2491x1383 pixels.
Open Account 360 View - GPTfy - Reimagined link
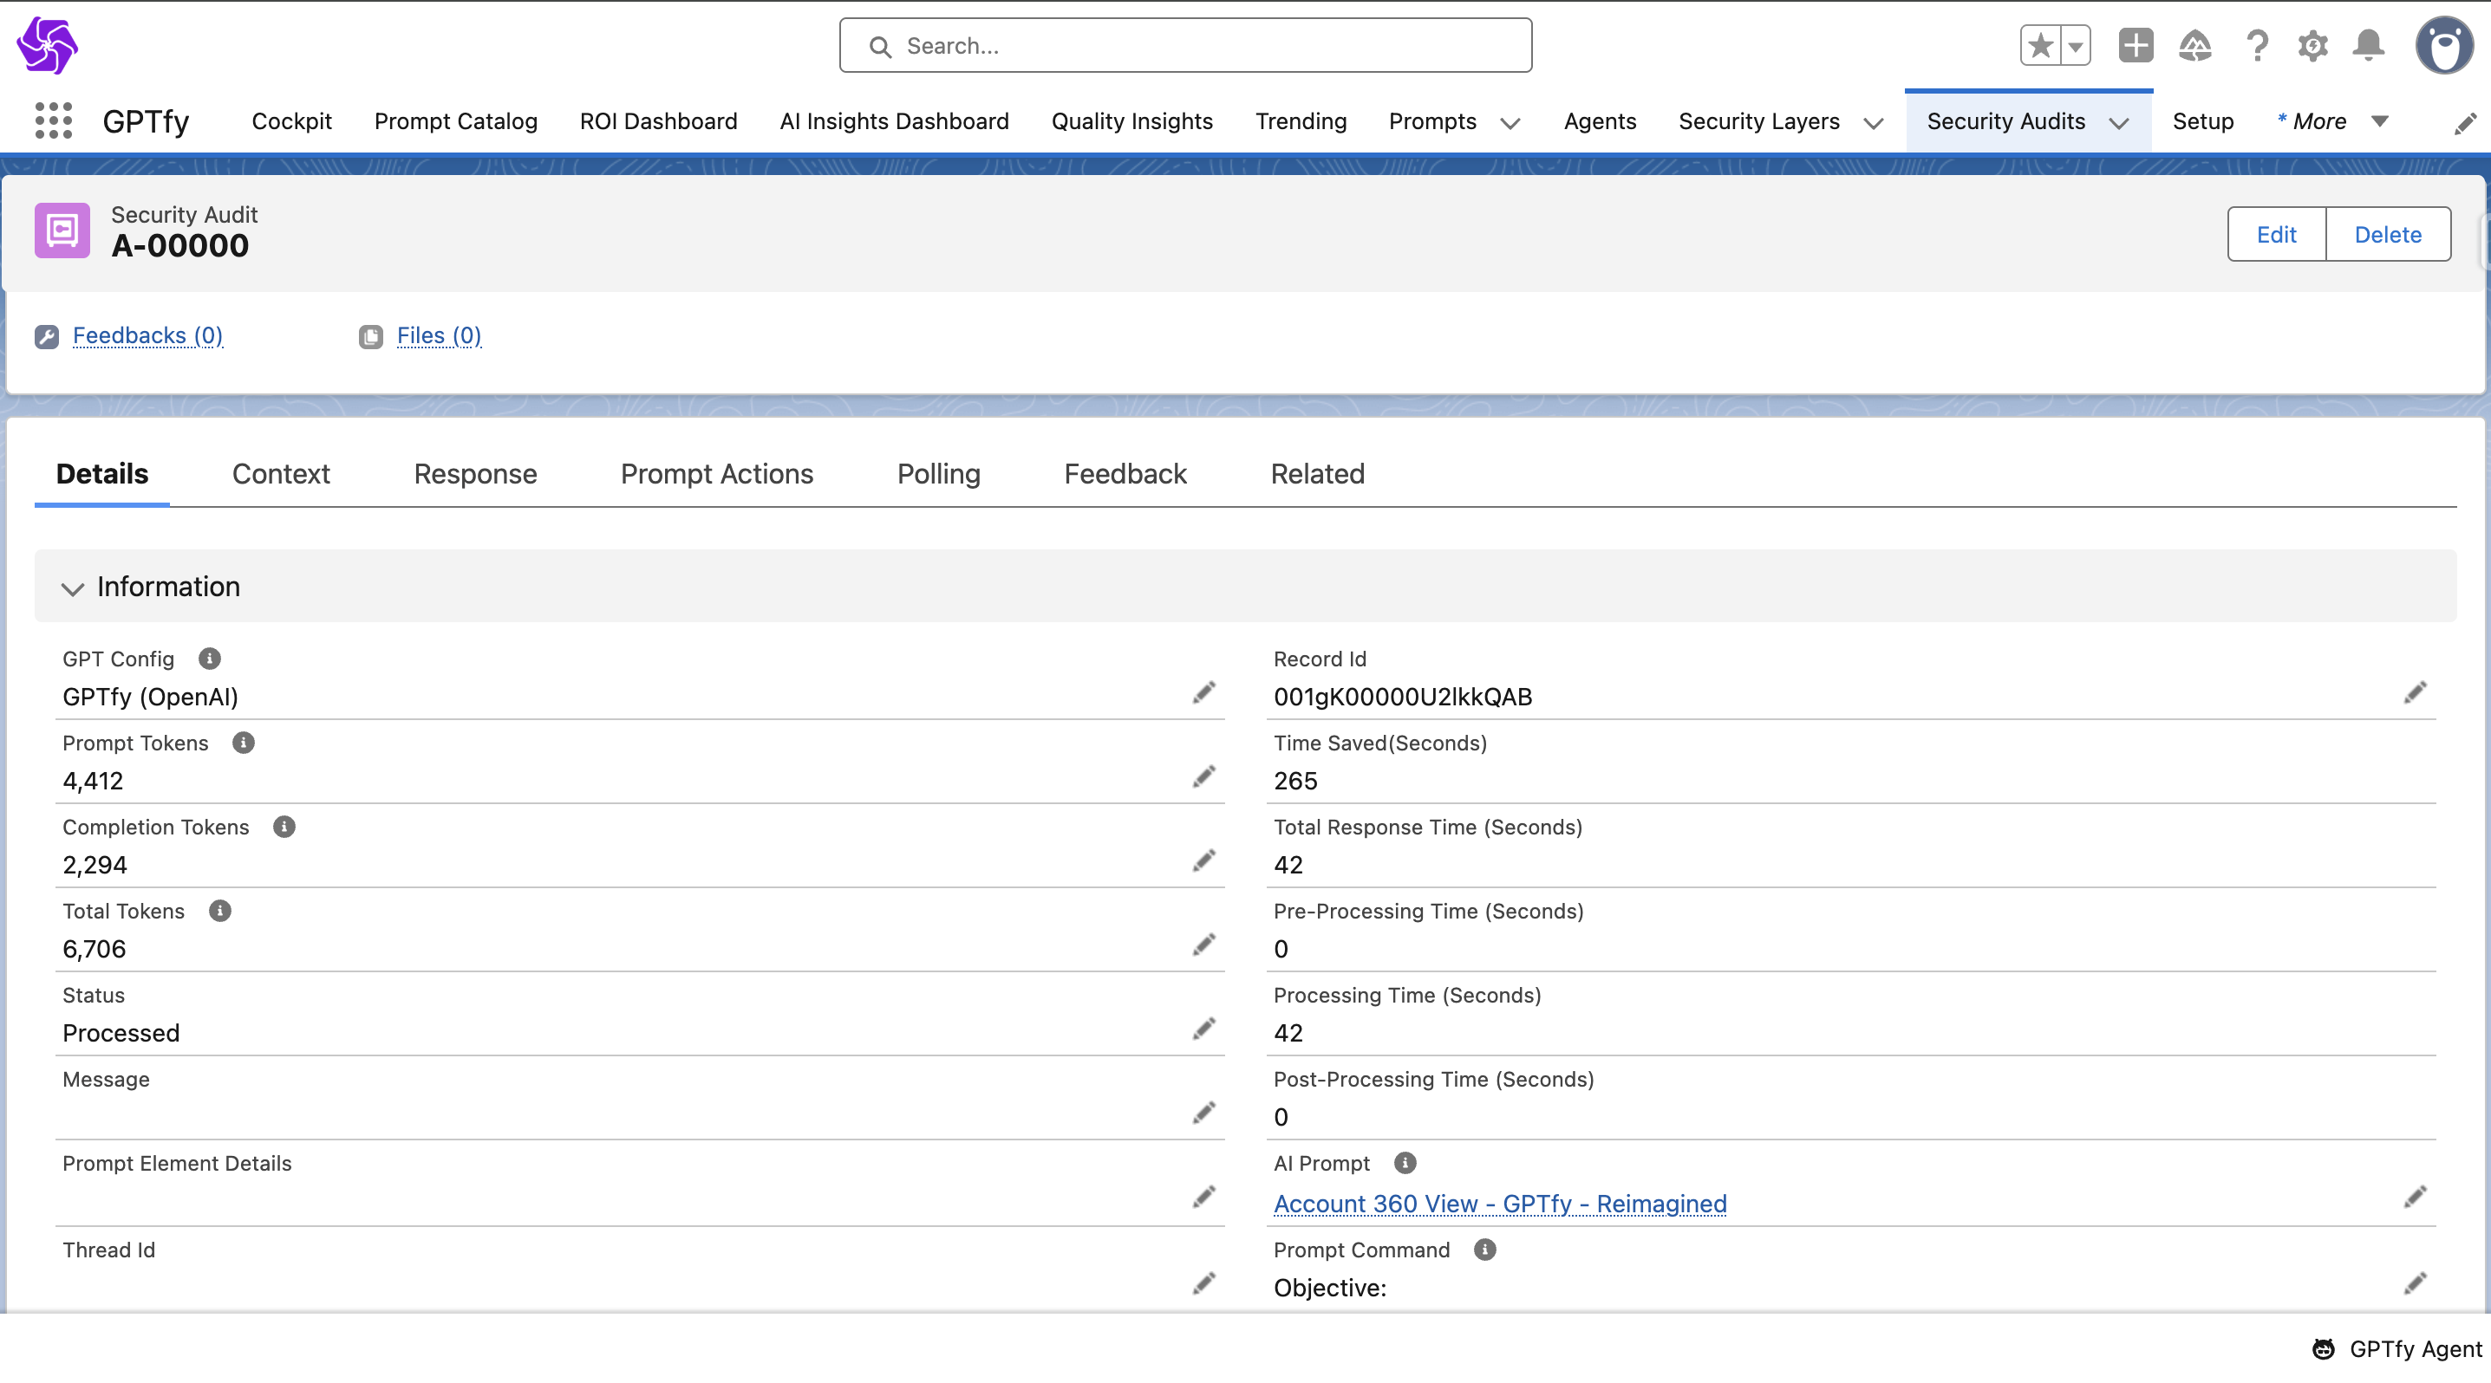[1499, 1204]
